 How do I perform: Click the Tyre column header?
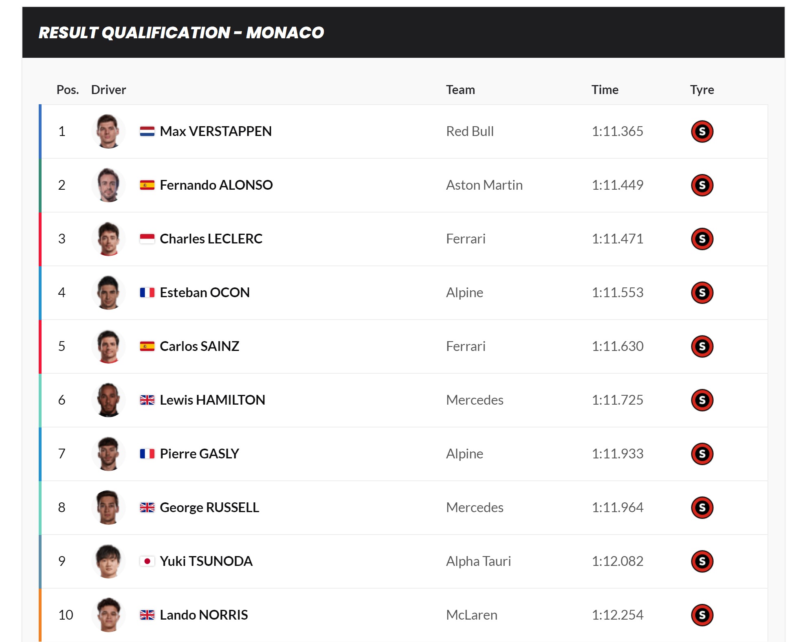click(x=702, y=90)
